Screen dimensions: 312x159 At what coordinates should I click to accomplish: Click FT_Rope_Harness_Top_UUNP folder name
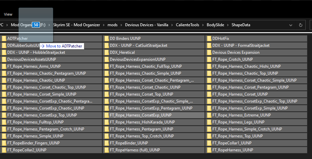(237, 136)
